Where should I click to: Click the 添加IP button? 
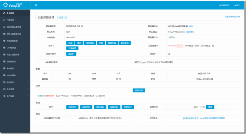pyautogui.click(x=71, y=54)
